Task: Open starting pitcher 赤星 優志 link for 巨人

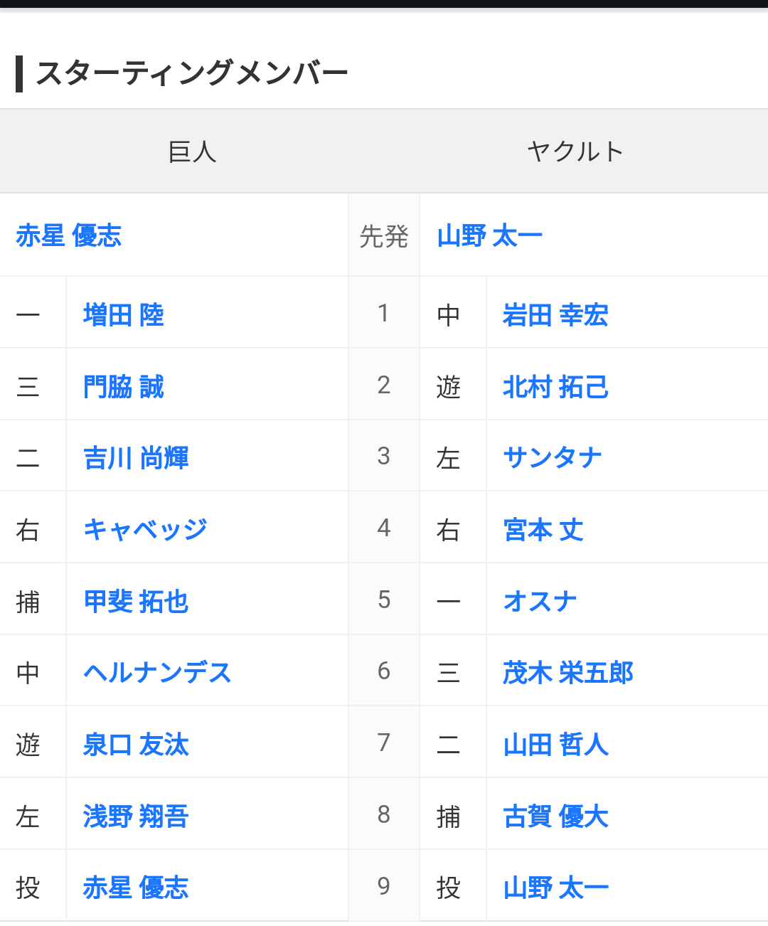Action: click(x=69, y=235)
